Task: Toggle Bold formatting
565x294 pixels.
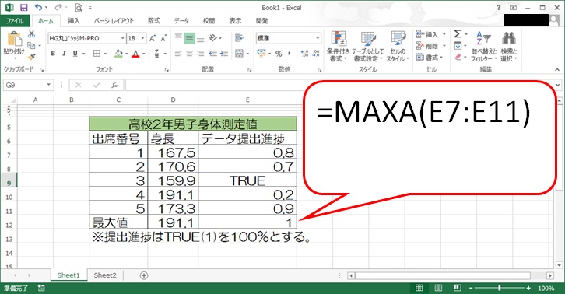Action: tap(53, 54)
